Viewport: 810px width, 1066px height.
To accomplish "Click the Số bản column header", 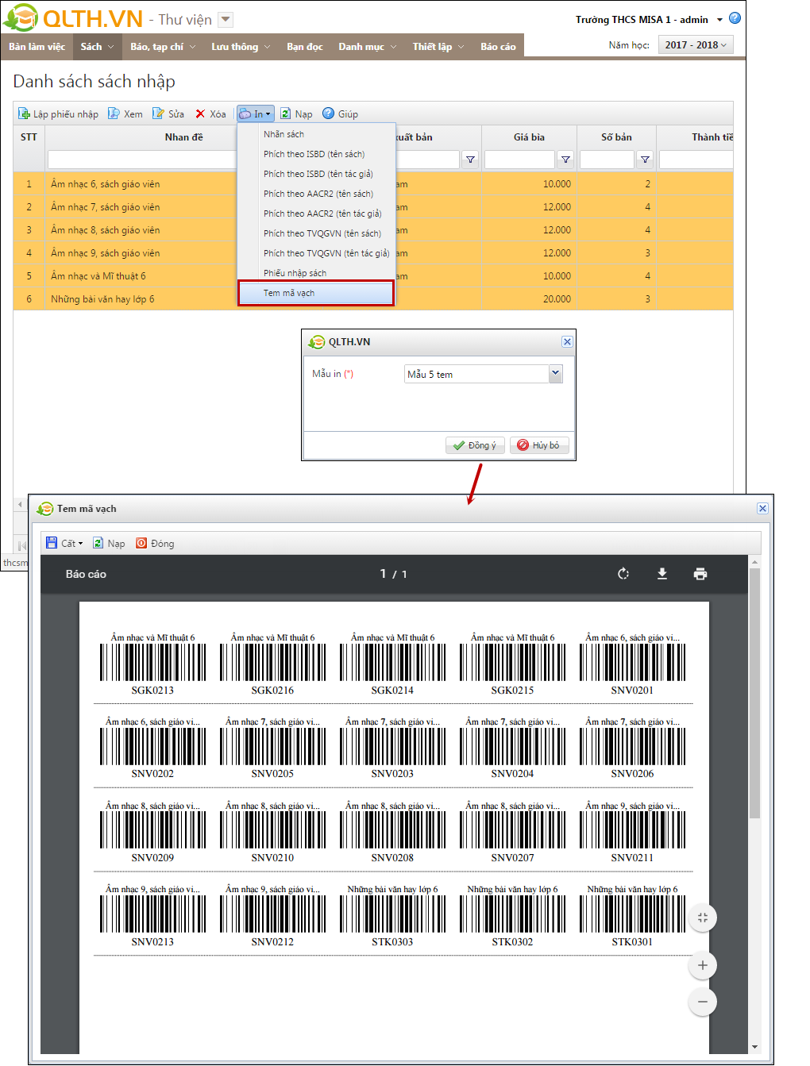I will (x=616, y=137).
